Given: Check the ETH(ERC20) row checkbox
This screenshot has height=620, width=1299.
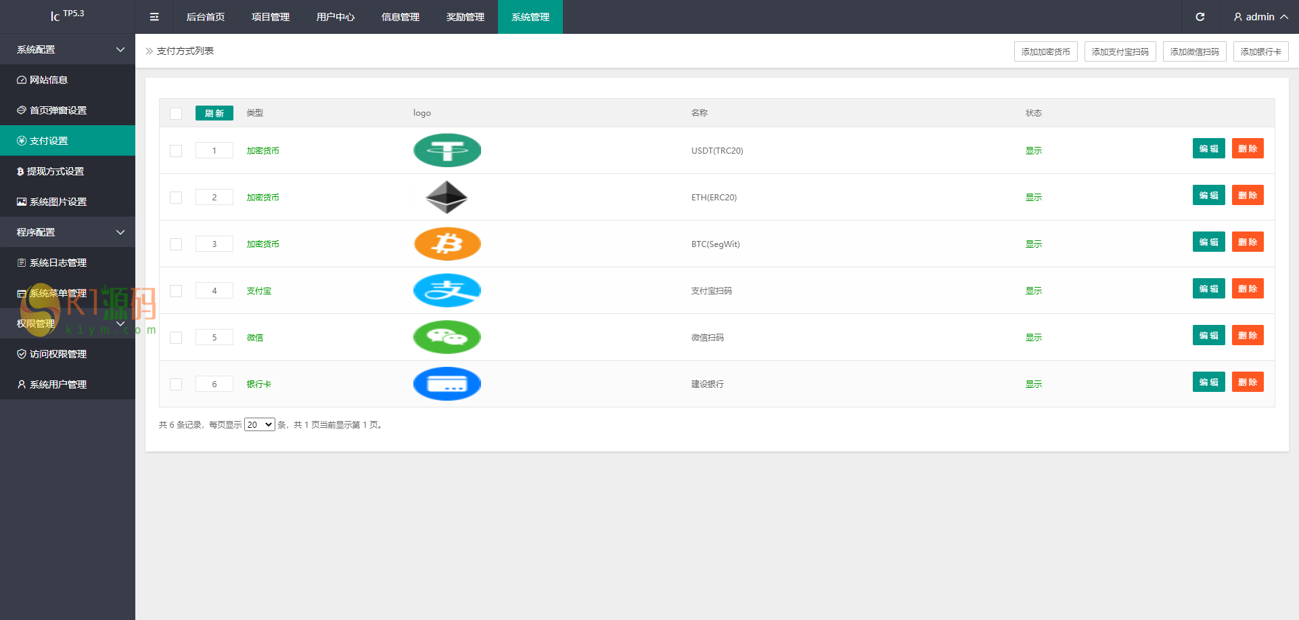Looking at the screenshot, I should tap(176, 198).
